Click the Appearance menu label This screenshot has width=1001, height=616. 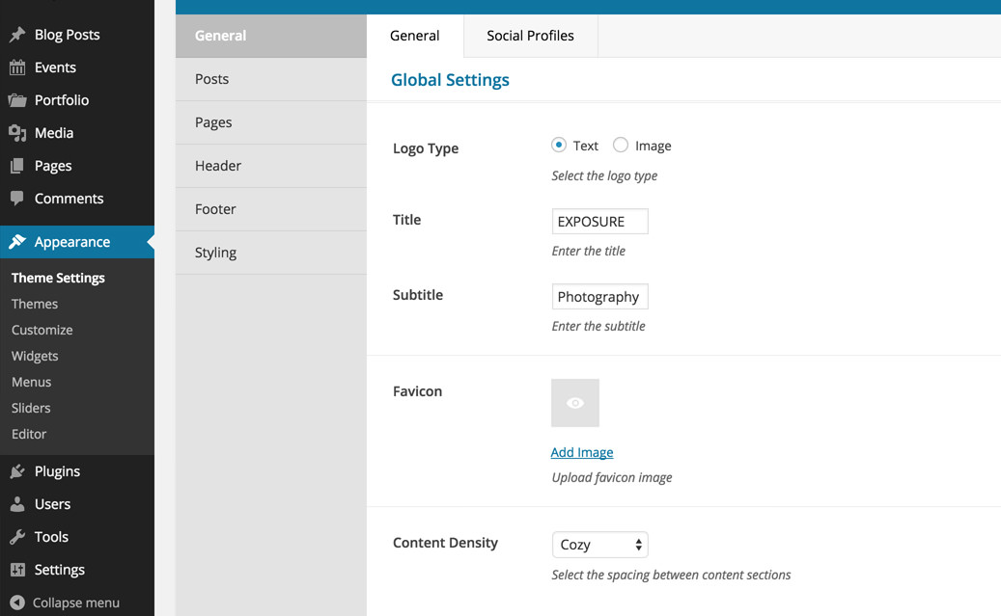(x=72, y=242)
